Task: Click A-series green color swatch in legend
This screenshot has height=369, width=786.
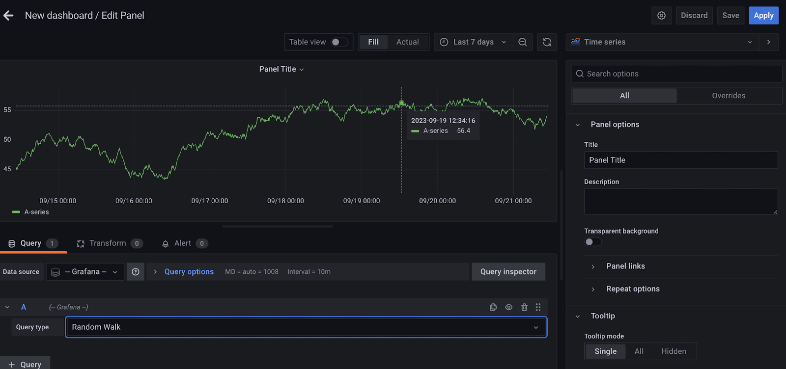Action: pos(16,212)
